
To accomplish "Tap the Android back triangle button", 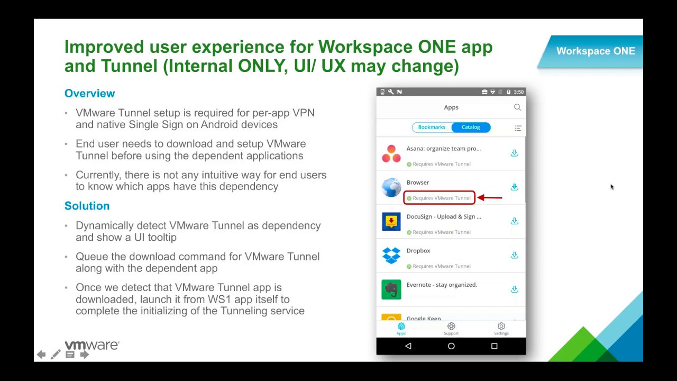I will pos(408,346).
